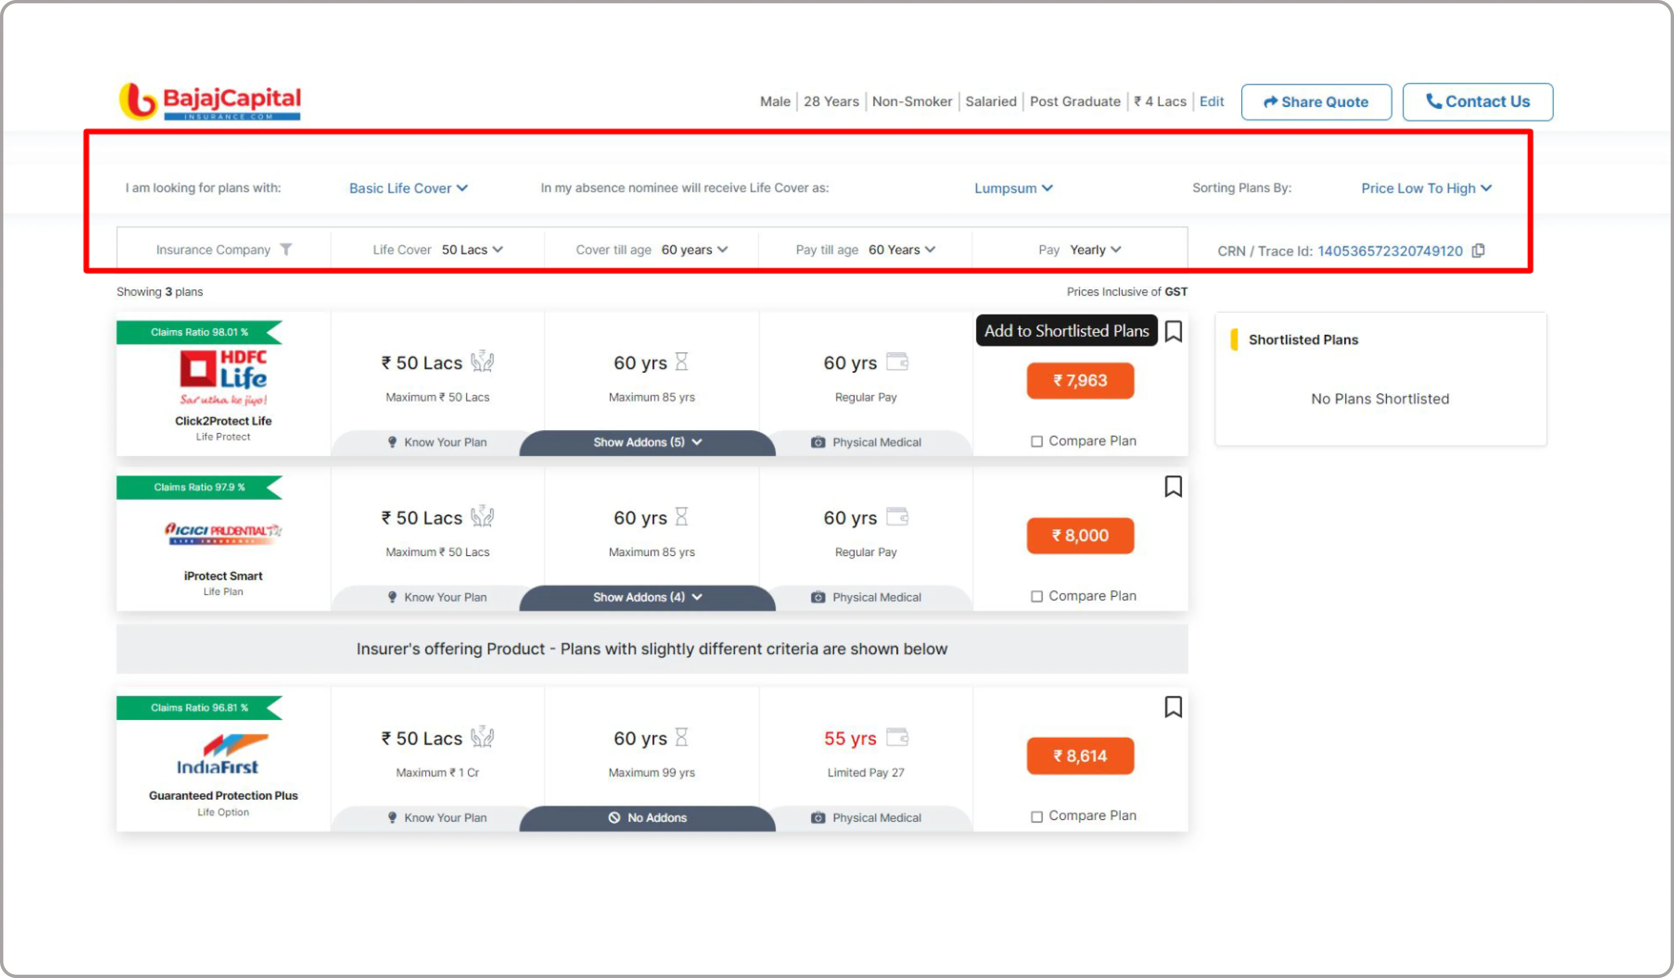Click hourglass icon beside IndiaFirst 60 yrs cover
This screenshot has height=978, width=1674.
(x=681, y=737)
